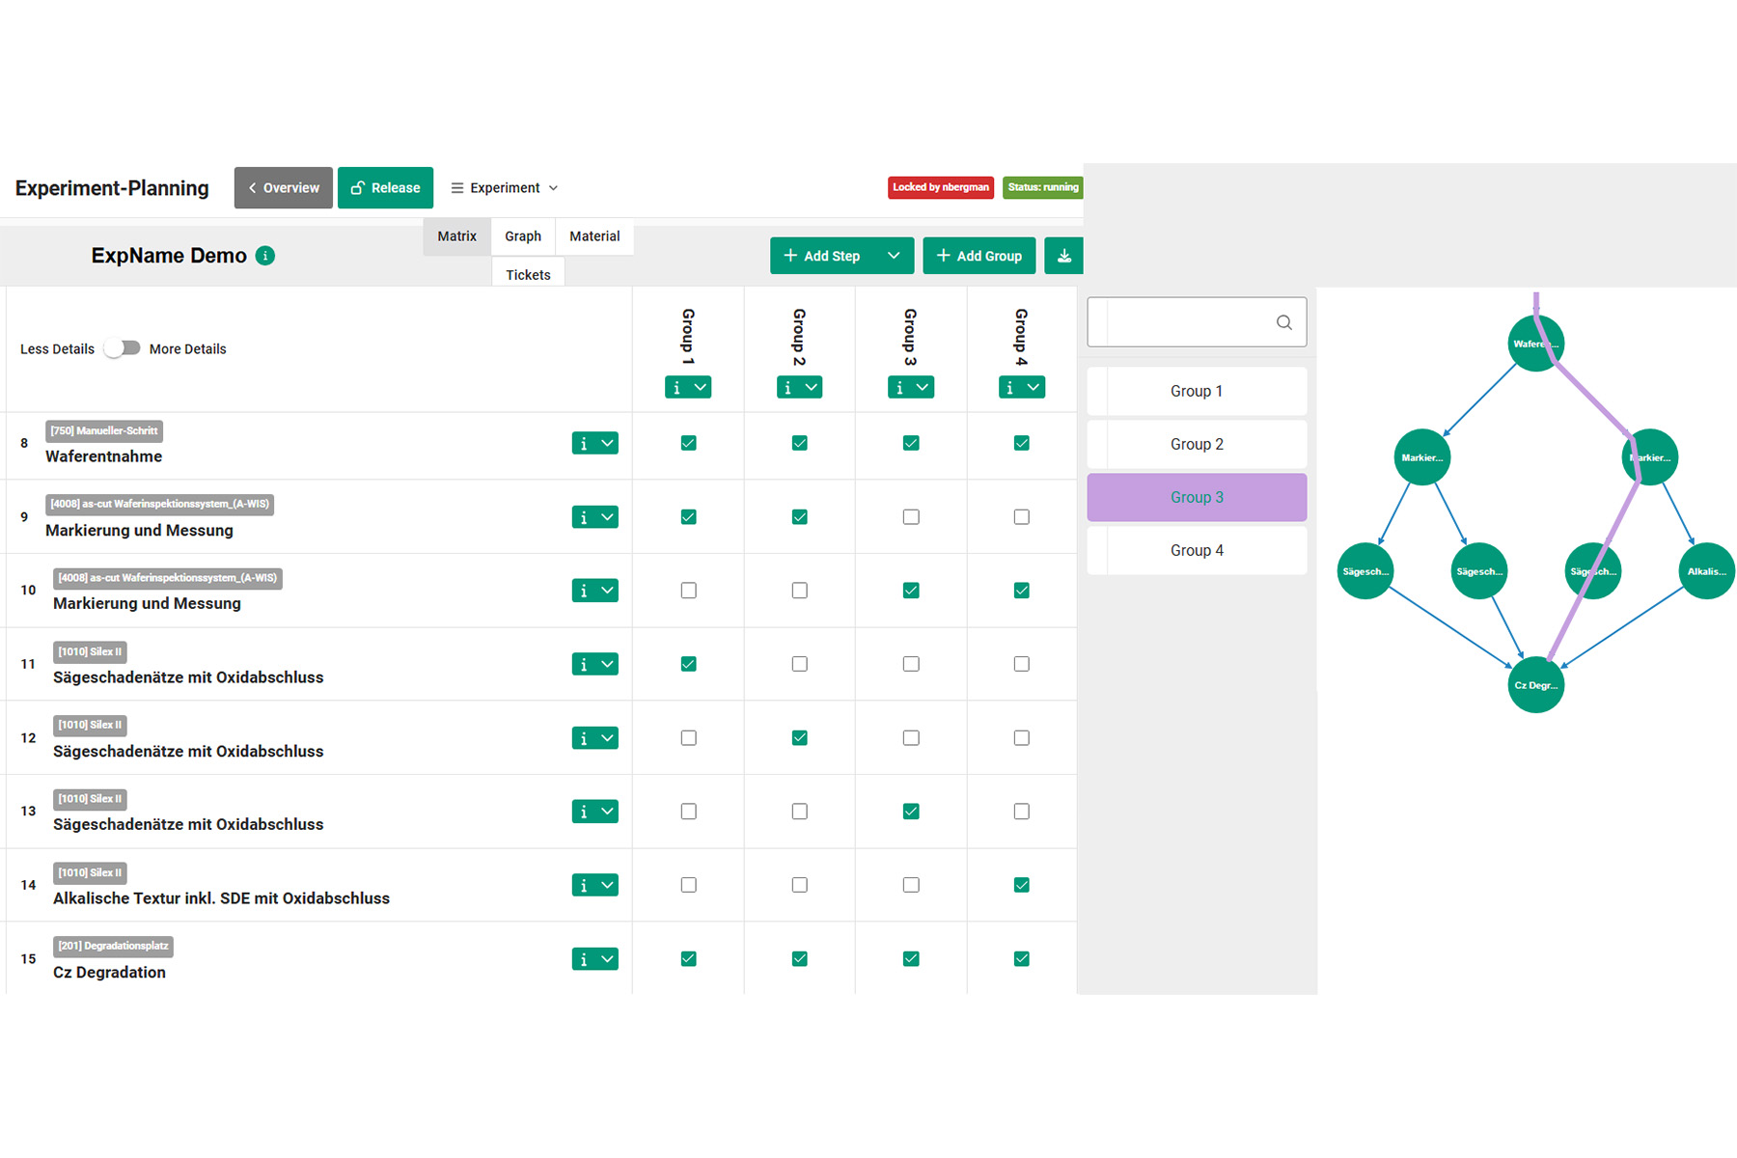Uncheck Cz Degradation for Group 2
This screenshot has width=1737, height=1158.
[800, 959]
